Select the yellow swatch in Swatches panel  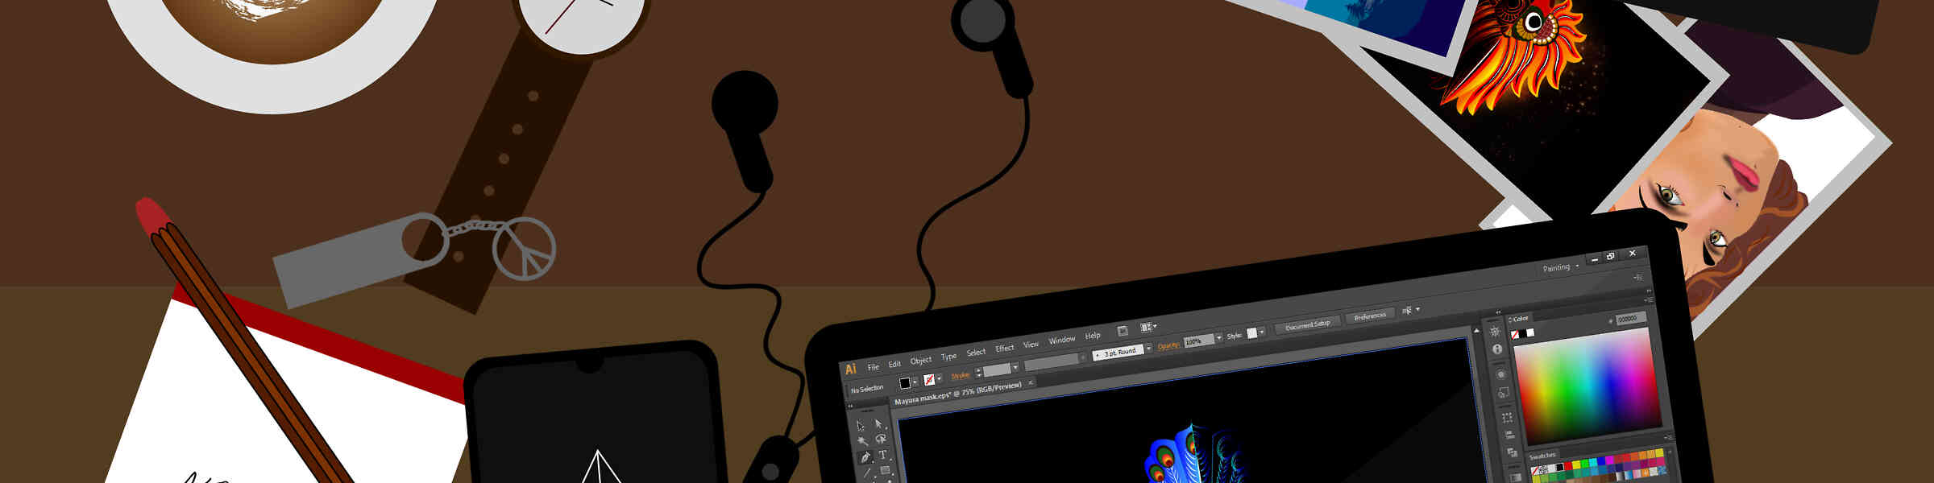[x=1576, y=464]
